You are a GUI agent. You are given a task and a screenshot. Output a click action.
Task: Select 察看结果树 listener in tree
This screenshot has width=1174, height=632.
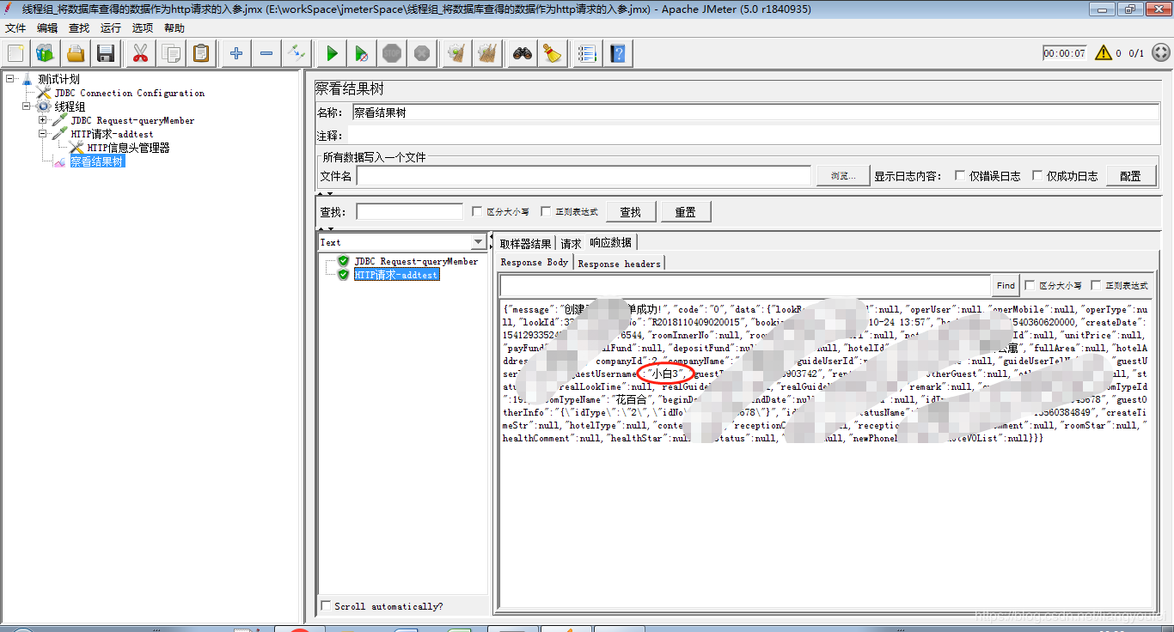[x=97, y=161]
